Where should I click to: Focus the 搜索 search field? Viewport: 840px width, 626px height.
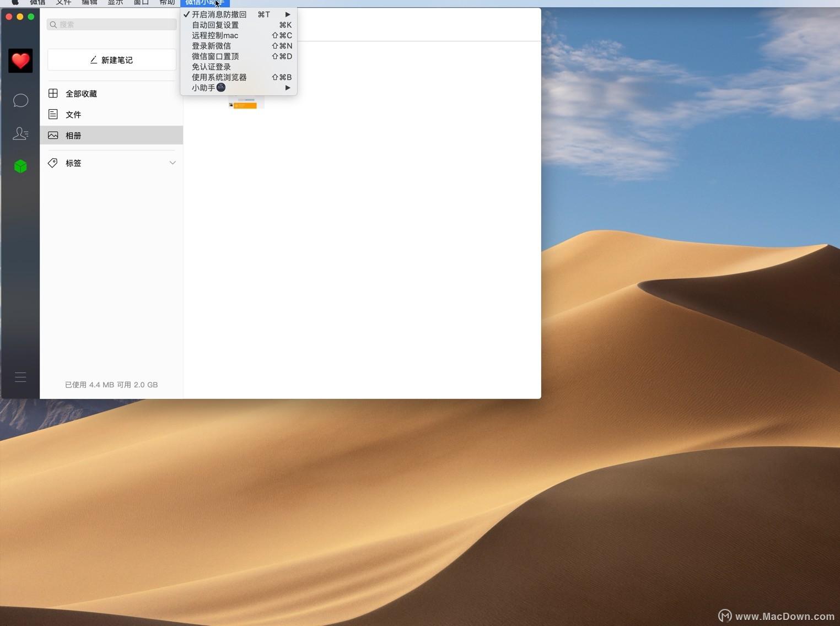pos(112,24)
